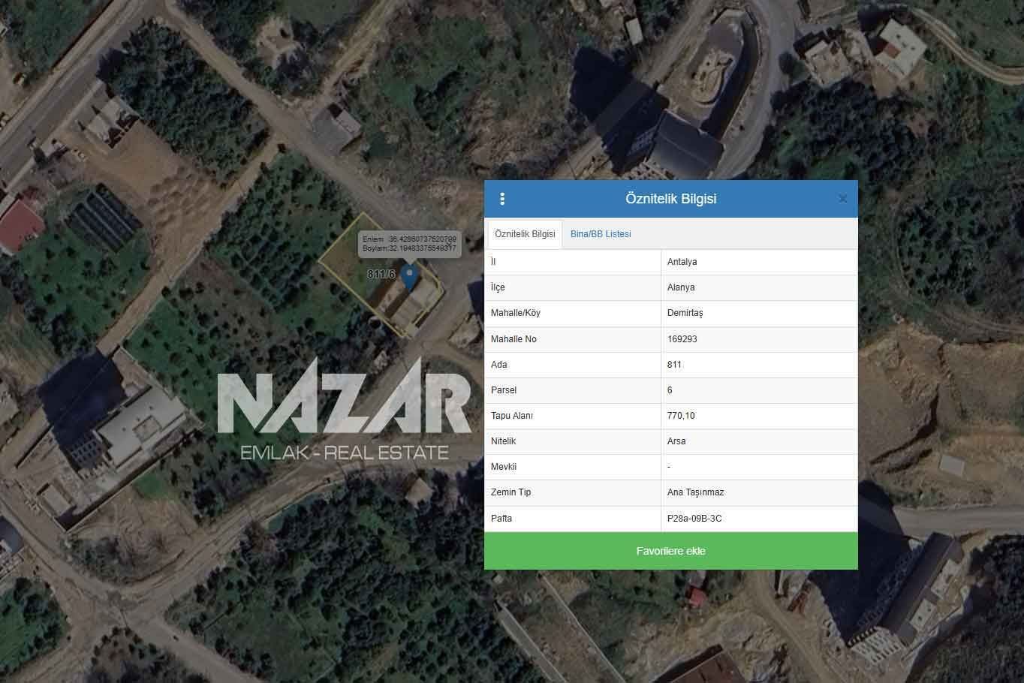Click the Pafta field label
1024x683 pixels.
pyautogui.click(x=501, y=519)
